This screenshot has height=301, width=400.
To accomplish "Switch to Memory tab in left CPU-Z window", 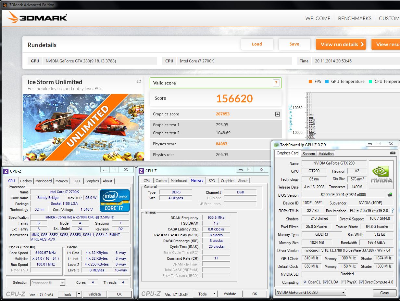I will [x=62, y=181].
